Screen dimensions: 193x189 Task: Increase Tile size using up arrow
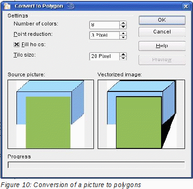pos(123,54)
